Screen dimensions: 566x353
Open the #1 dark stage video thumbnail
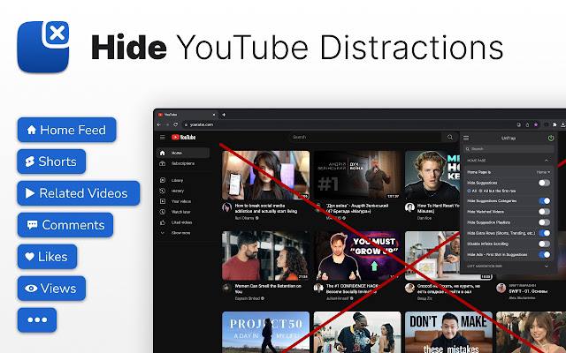tap(357, 175)
